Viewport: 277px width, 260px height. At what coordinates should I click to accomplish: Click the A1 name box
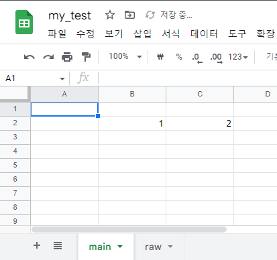pyautogui.click(x=32, y=78)
